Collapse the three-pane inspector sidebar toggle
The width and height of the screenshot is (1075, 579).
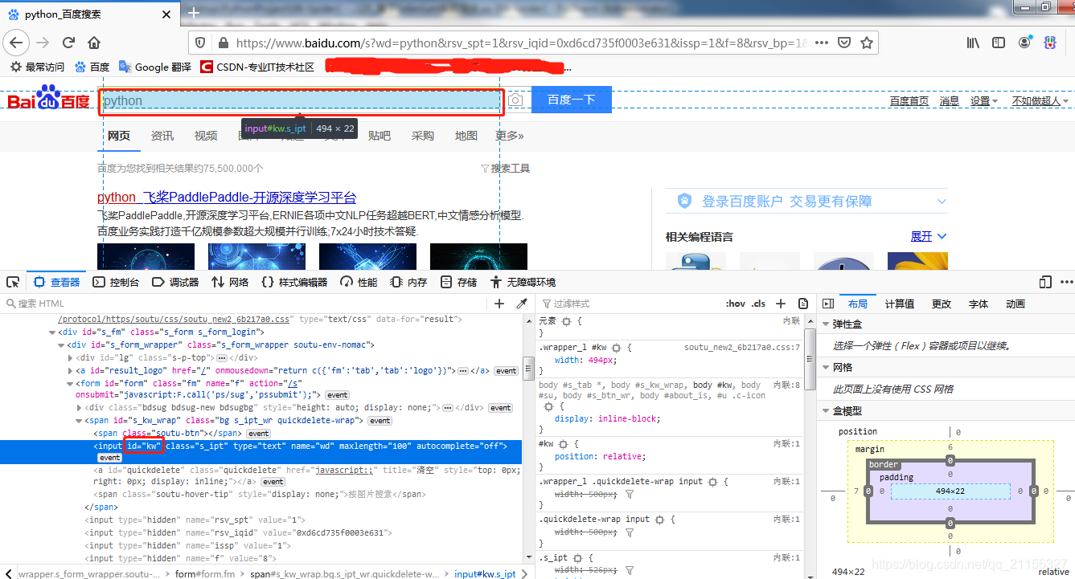tap(827, 304)
